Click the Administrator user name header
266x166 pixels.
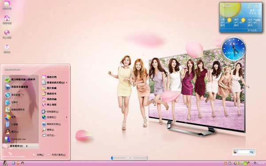click(12, 69)
